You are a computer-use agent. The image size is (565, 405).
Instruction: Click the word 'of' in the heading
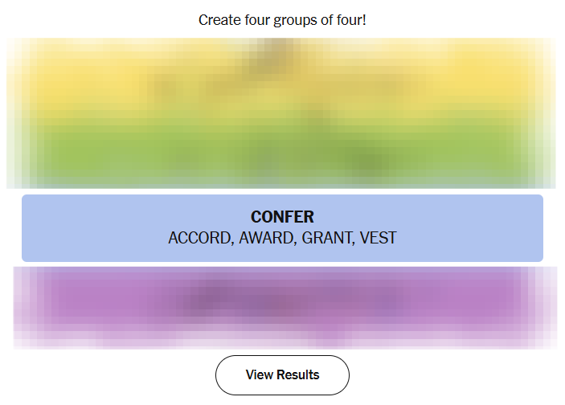(x=325, y=19)
